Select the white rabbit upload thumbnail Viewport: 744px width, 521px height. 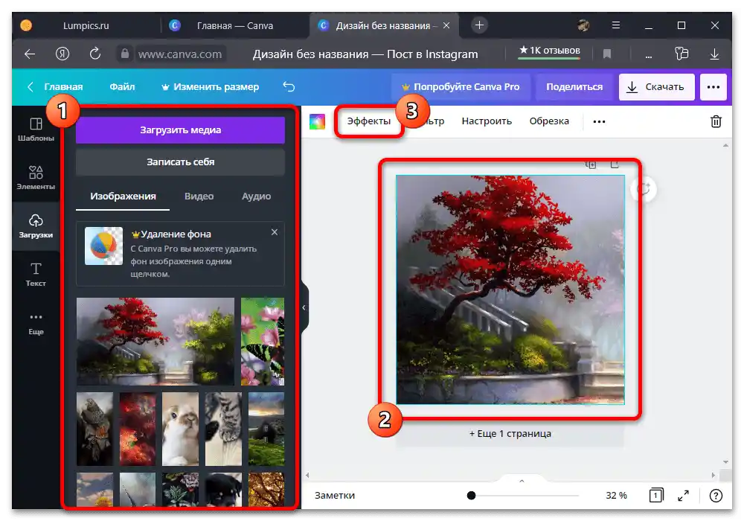point(180,429)
